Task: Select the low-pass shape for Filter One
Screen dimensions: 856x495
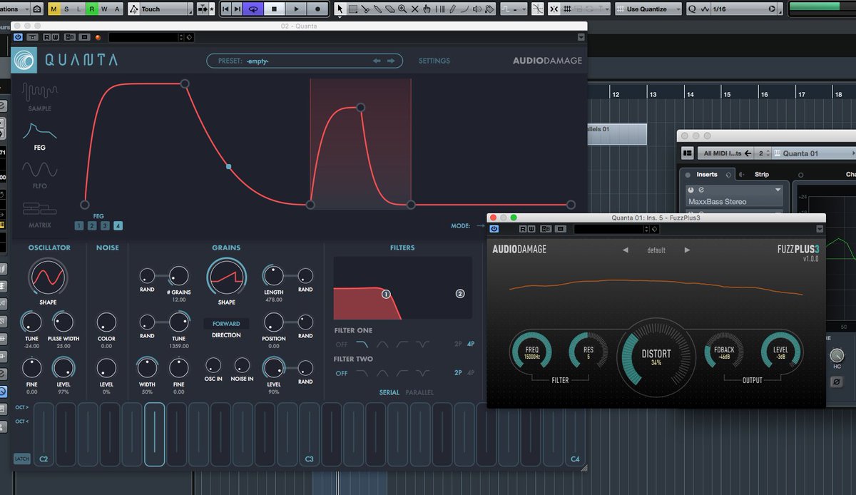Action: 362,345
